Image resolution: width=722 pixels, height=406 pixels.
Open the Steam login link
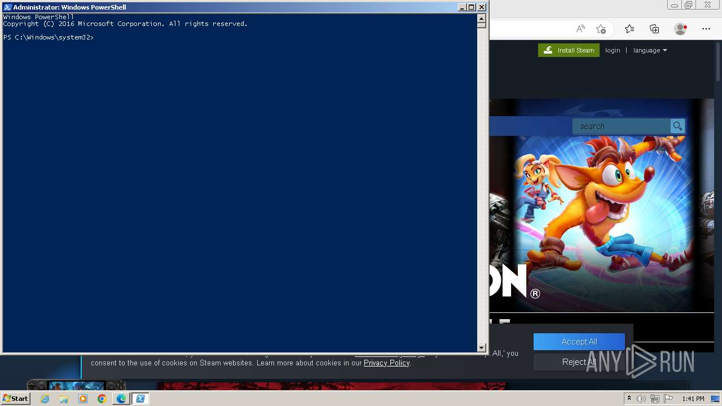[x=613, y=50]
